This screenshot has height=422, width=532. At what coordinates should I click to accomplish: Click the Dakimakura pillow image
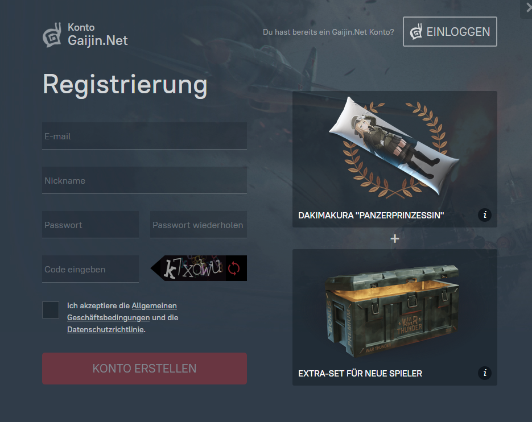(x=394, y=147)
